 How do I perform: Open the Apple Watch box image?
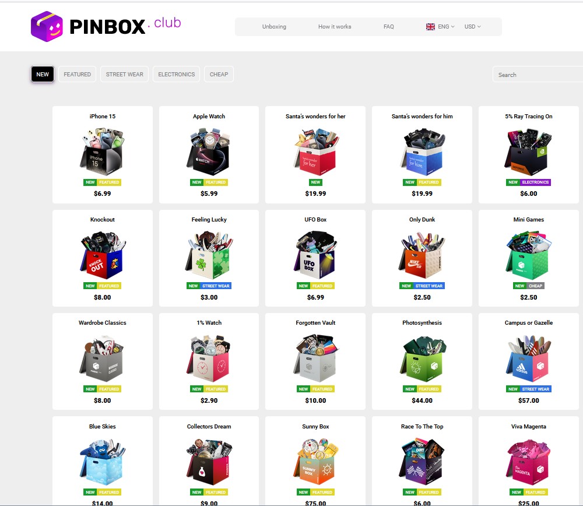tap(209, 152)
